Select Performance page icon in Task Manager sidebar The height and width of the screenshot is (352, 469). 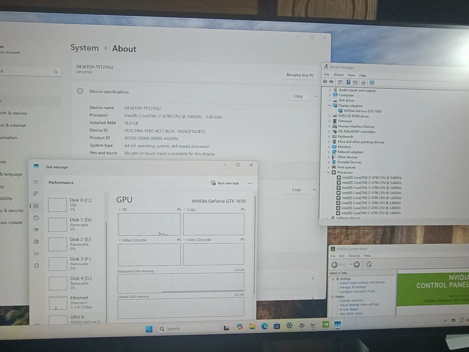coord(36,206)
